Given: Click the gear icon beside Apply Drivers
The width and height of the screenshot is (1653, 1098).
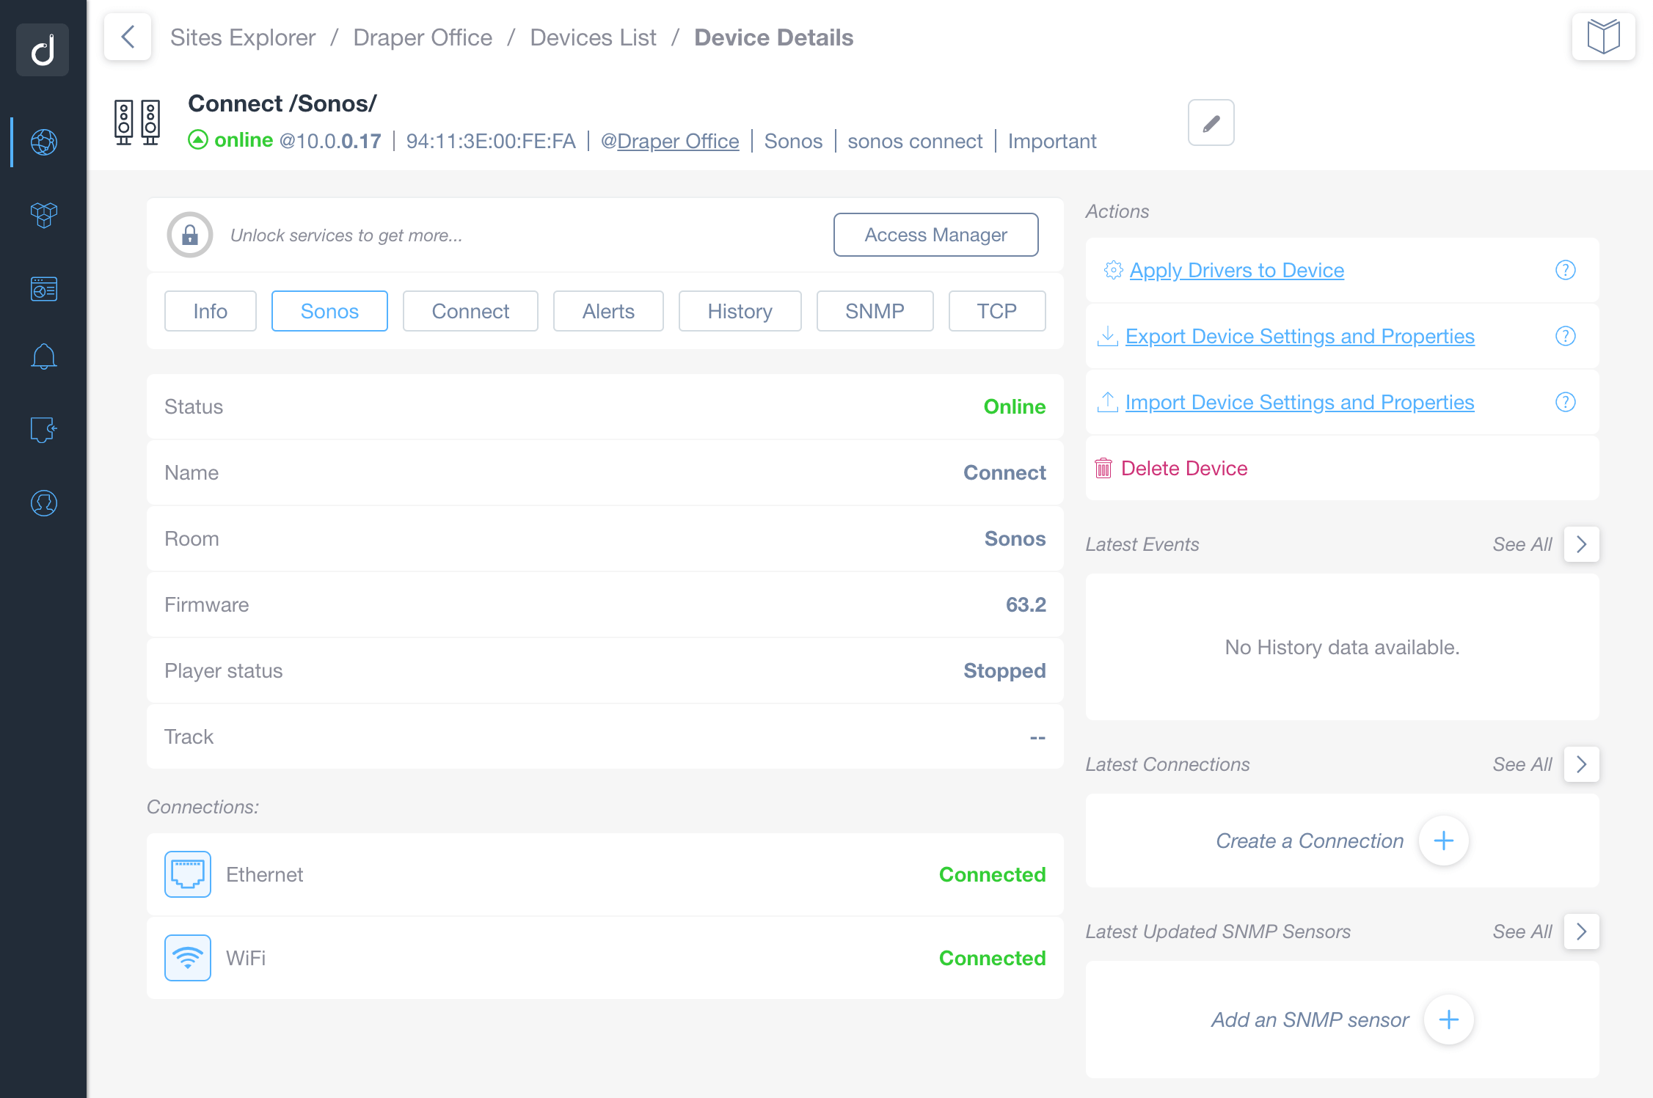Looking at the screenshot, I should (1113, 270).
